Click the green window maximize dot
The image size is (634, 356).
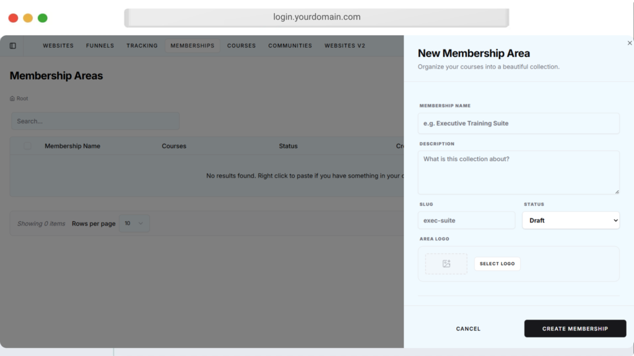[43, 18]
